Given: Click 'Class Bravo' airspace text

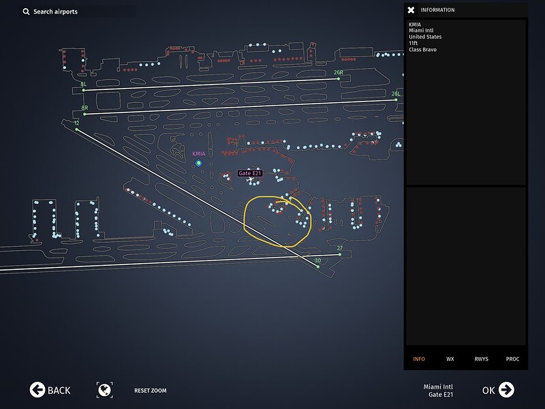Looking at the screenshot, I should pyautogui.click(x=422, y=49).
